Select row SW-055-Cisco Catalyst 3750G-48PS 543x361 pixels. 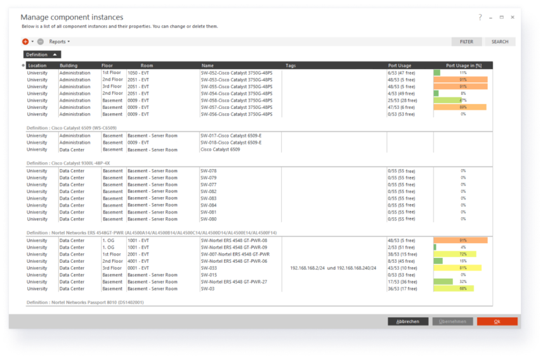click(x=259, y=87)
